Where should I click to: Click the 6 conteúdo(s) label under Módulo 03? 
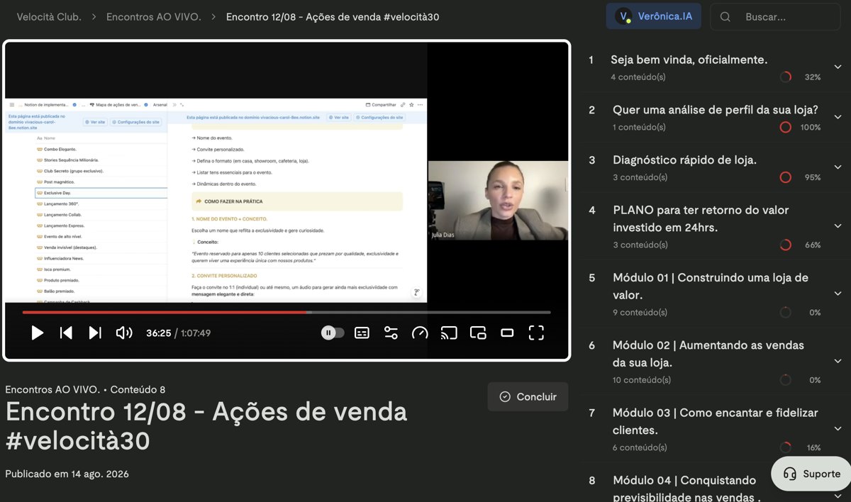point(640,447)
